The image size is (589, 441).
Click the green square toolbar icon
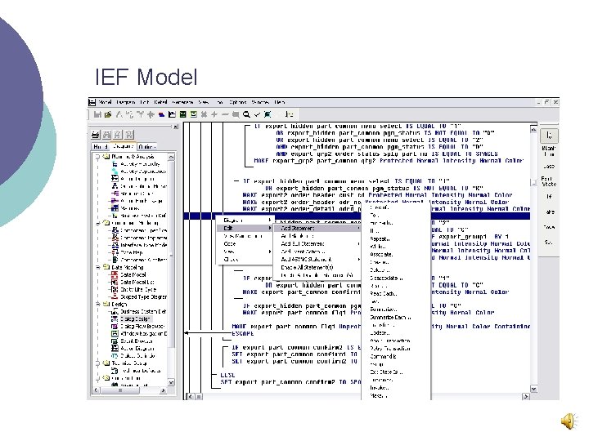[x=183, y=114]
